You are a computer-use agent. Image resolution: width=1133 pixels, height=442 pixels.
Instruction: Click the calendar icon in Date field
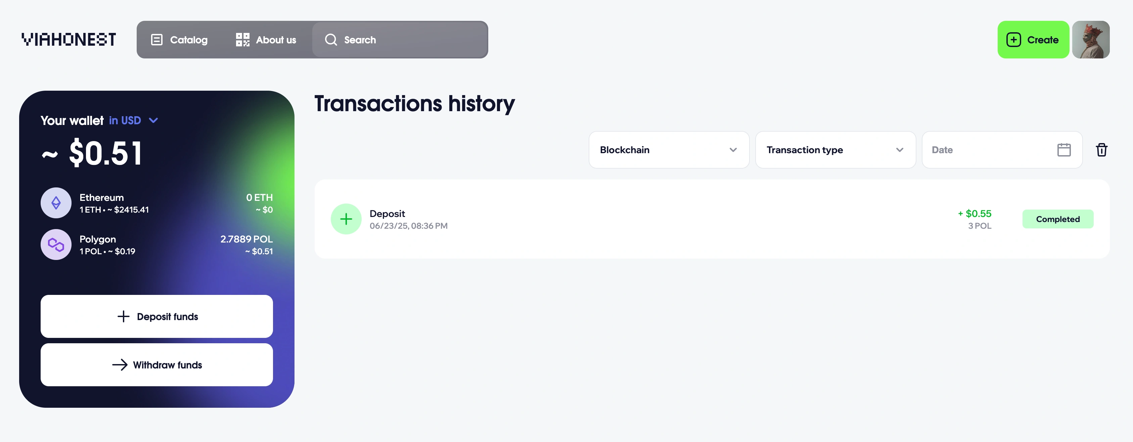click(1063, 150)
